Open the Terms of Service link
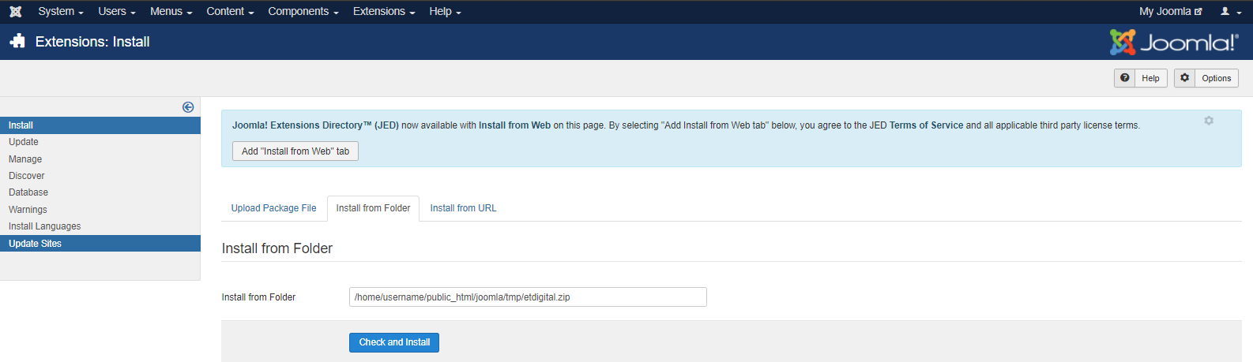 [x=926, y=125]
